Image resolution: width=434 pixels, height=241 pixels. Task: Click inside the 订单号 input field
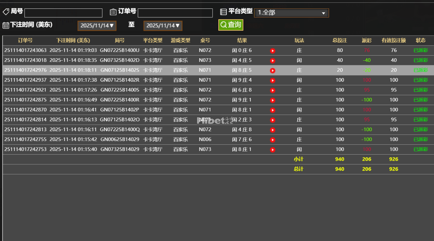175,13
